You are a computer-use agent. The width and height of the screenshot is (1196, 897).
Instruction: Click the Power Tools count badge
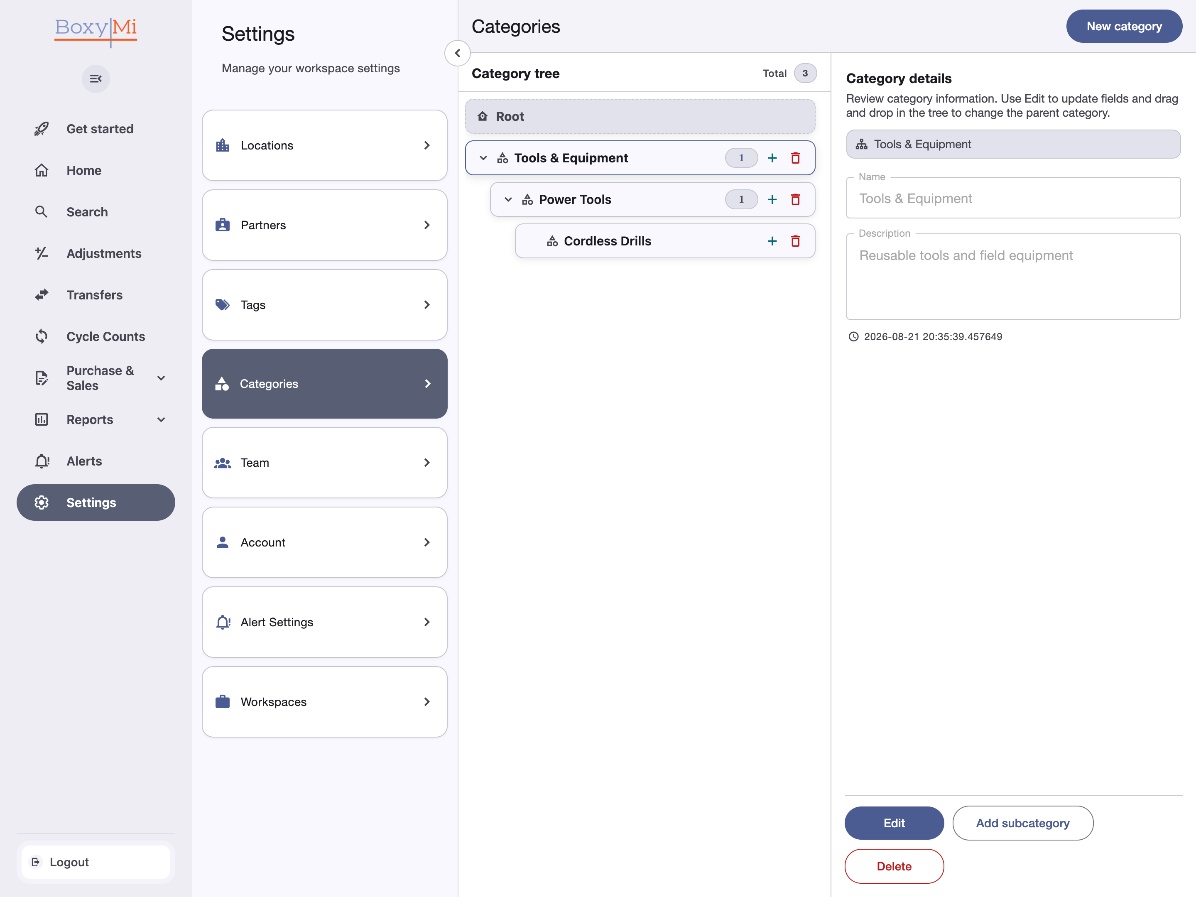point(741,199)
